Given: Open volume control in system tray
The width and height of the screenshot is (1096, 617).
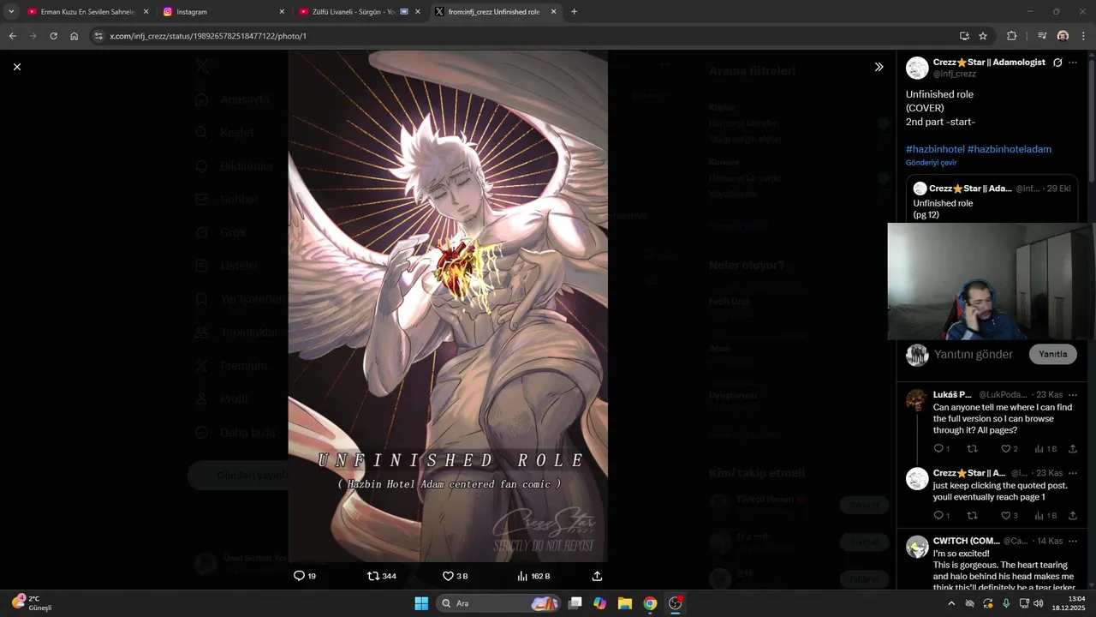Looking at the screenshot, I should tap(1039, 603).
